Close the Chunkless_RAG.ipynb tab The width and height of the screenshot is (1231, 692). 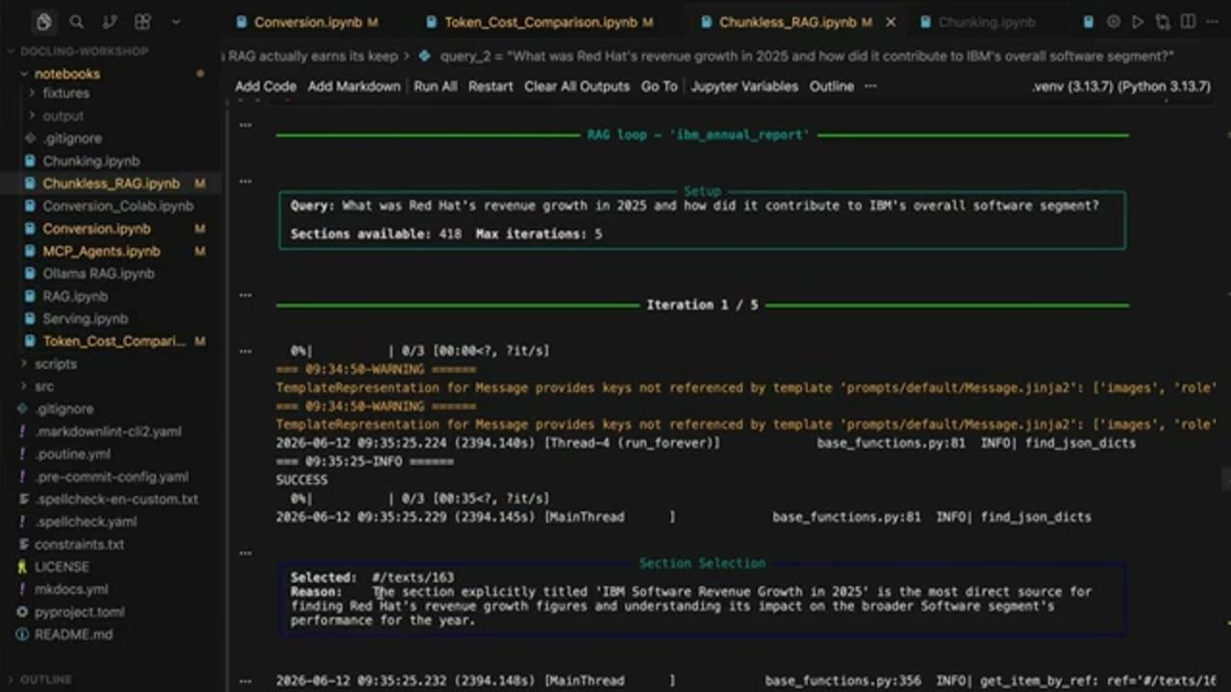(x=891, y=22)
